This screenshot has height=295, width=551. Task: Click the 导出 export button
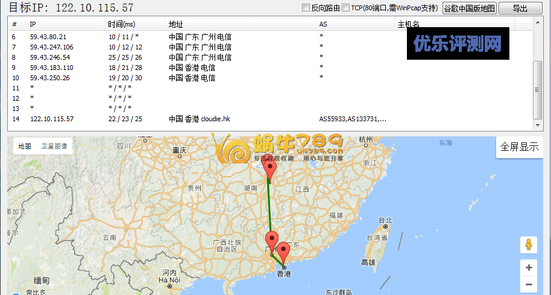520,8
